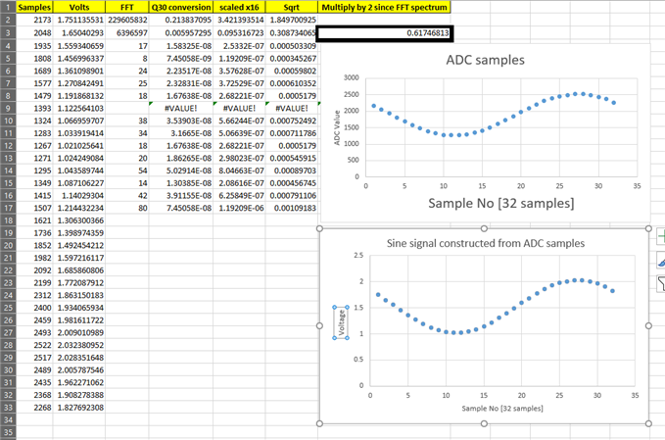This screenshot has height=440, width=665.
Task: Click the selected cell showing 0.61746813
Action: pos(385,33)
